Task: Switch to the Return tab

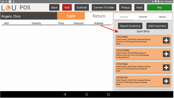Action: (99, 16)
